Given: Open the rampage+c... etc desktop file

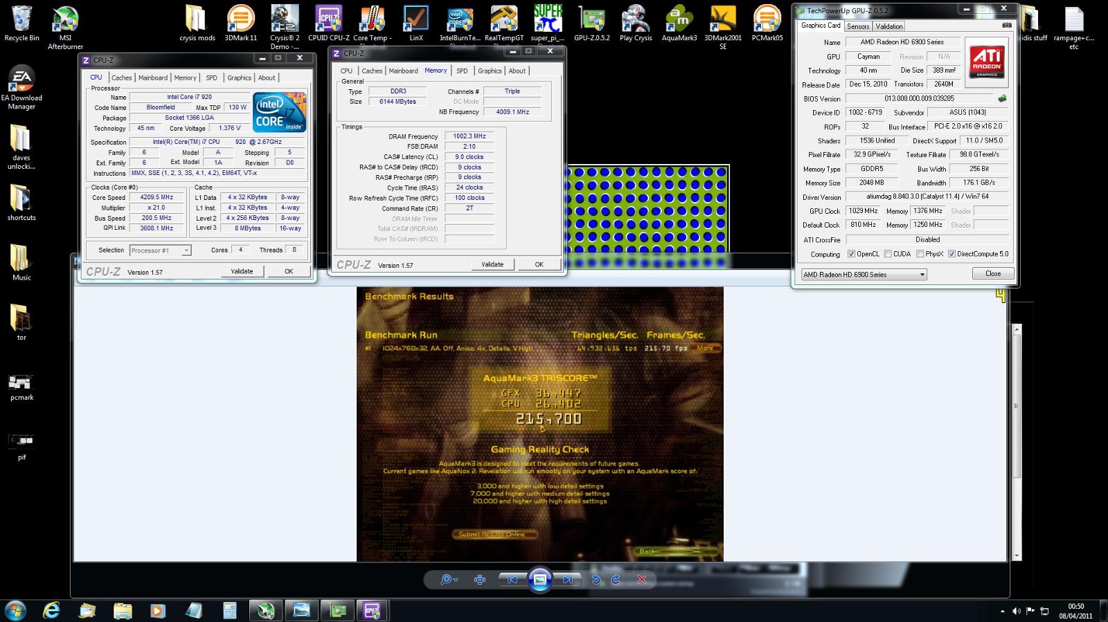Looking at the screenshot, I should pyautogui.click(x=1073, y=26).
